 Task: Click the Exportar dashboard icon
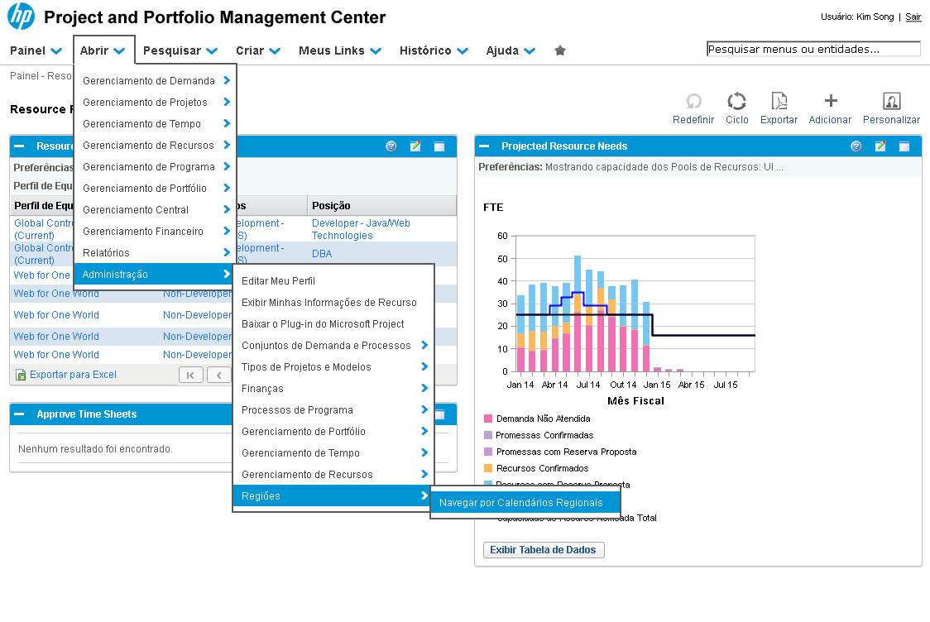[779, 101]
